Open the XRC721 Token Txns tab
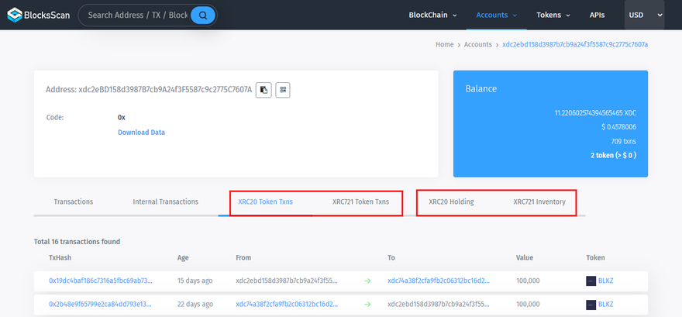 pos(360,202)
